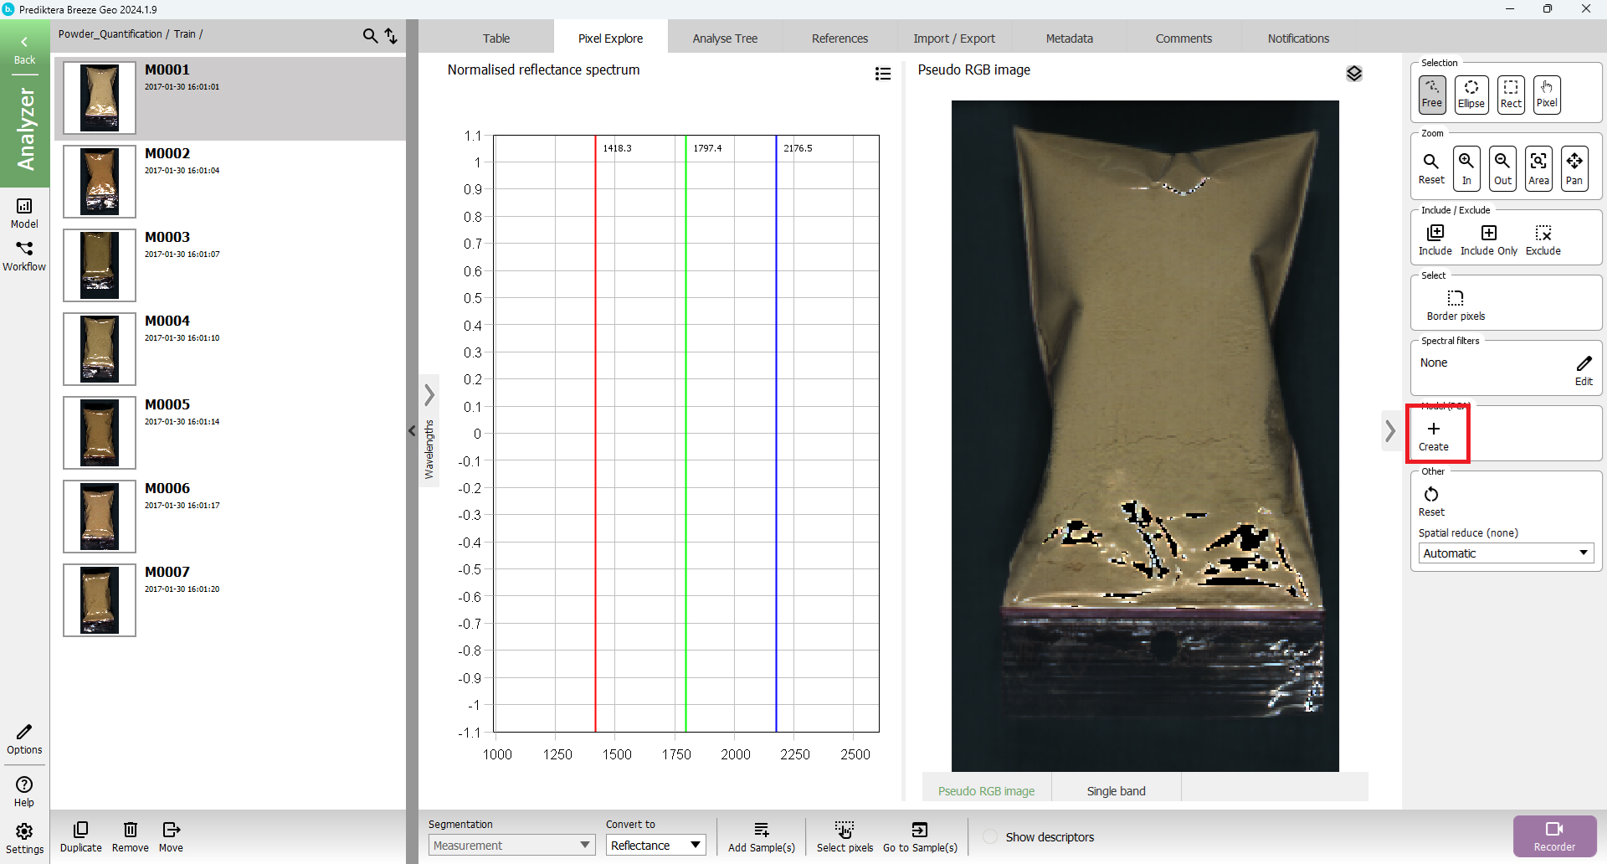Switch to the Analyse Tree tab
The image size is (1607, 864).
click(725, 39)
